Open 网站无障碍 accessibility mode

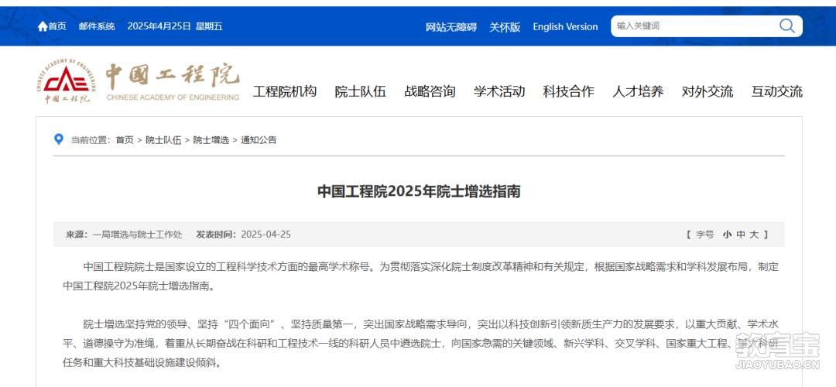pyautogui.click(x=451, y=27)
